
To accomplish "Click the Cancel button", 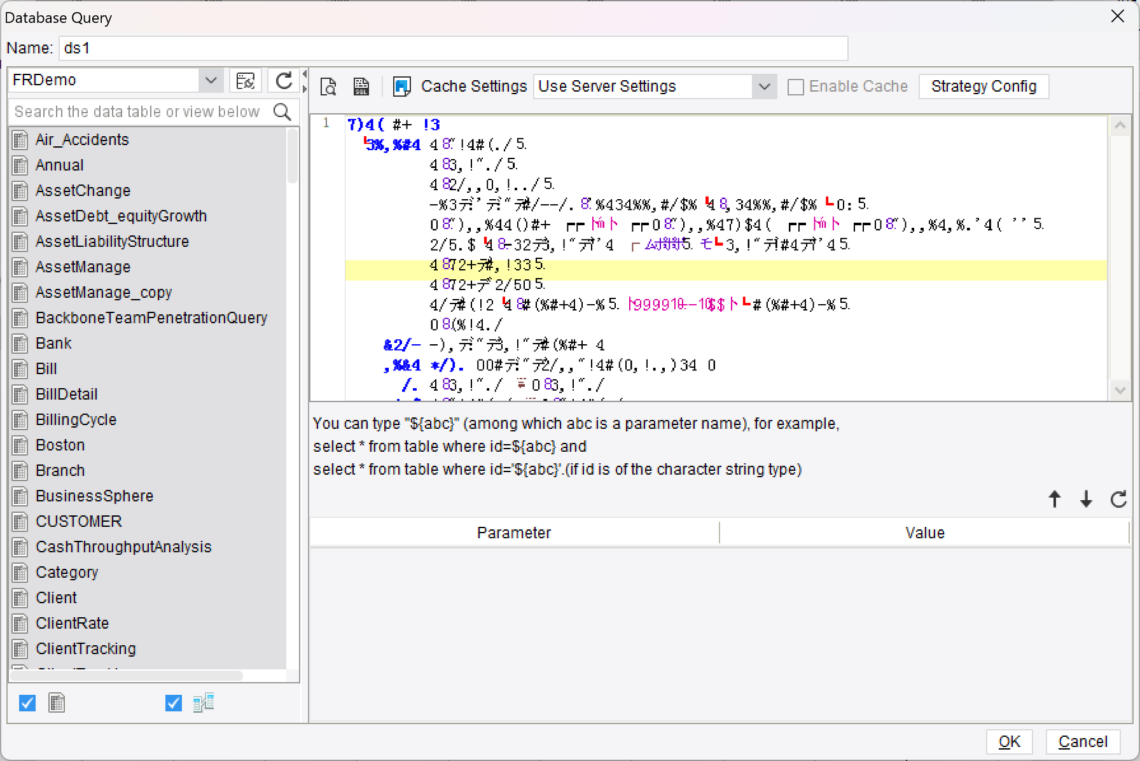I will 1083,742.
